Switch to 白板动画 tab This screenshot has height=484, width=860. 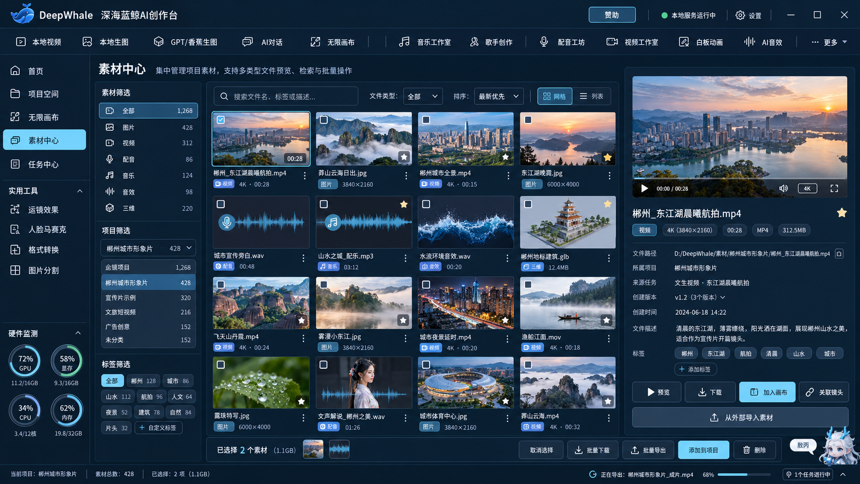click(x=701, y=42)
